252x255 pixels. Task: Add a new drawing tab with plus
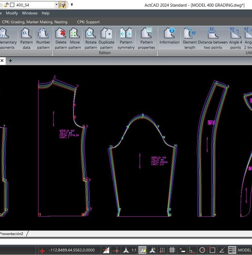(x=10, y=61)
